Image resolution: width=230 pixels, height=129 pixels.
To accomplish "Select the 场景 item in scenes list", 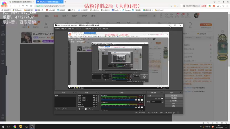I will click(65, 96).
